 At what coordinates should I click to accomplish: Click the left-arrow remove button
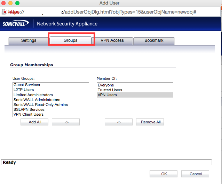tap(119, 122)
